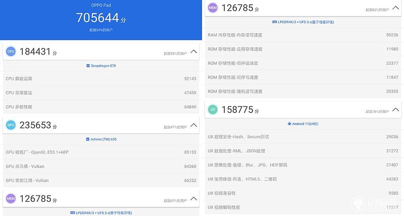Click the value 27407
404x216 pixels.
(392, 166)
